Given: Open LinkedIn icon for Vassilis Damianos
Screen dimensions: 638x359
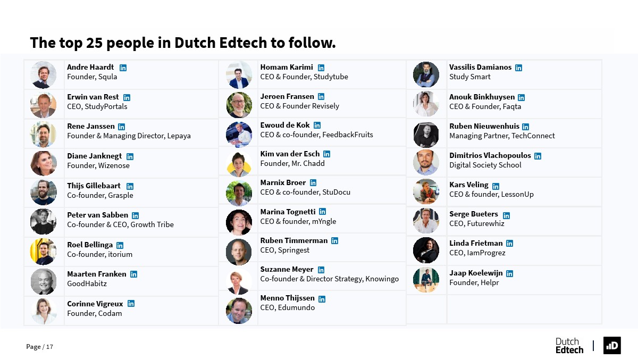Looking at the screenshot, I should point(518,68).
